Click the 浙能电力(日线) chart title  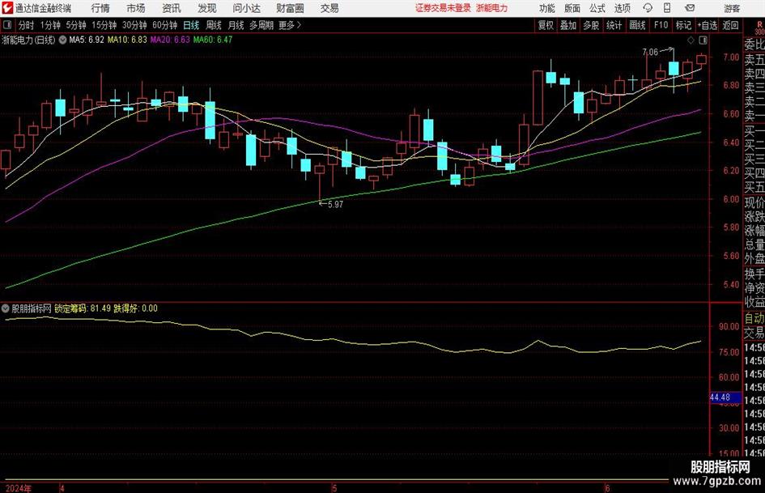[29, 40]
